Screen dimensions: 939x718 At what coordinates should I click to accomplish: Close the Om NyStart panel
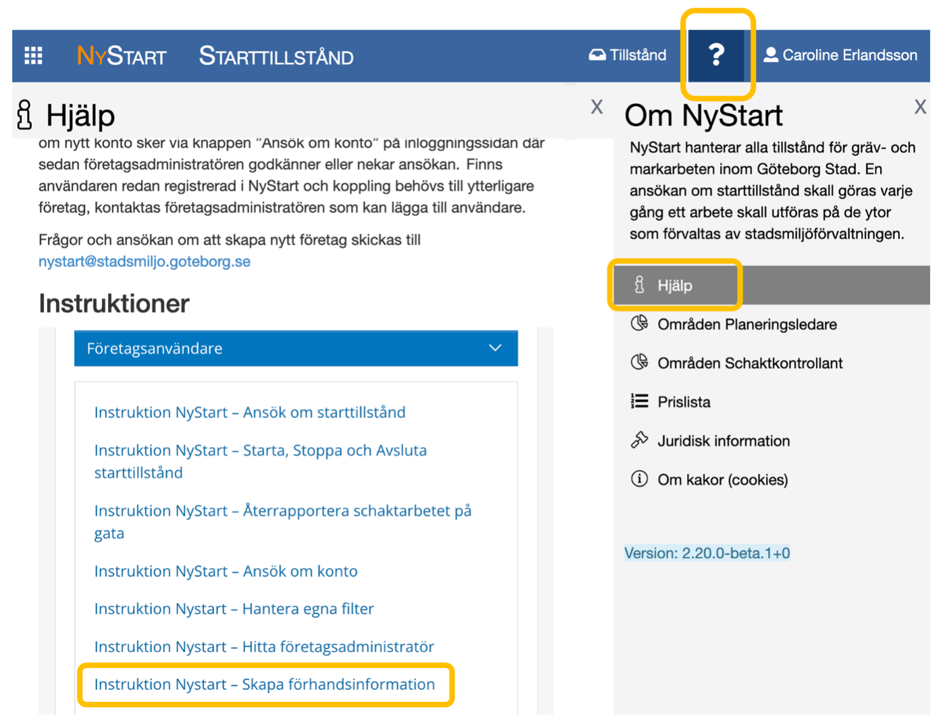point(920,107)
